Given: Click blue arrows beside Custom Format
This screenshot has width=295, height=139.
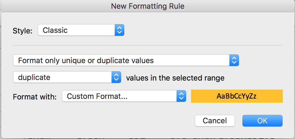Looking at the screenshot, I should pos(181,97).
